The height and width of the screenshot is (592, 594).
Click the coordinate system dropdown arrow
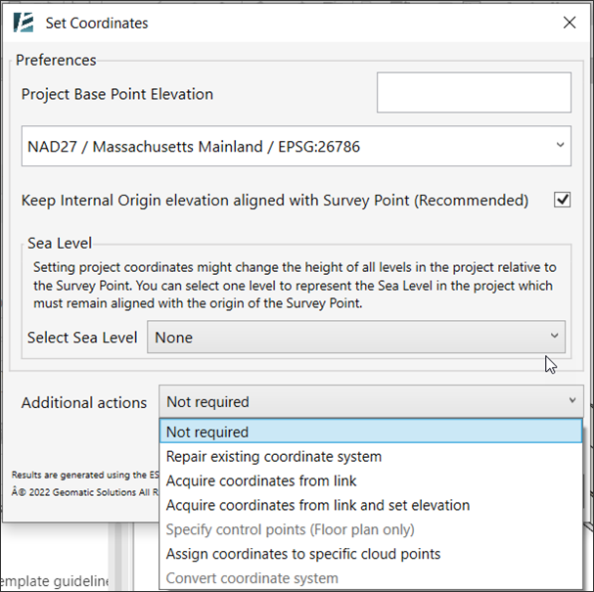tap(561, 145)
